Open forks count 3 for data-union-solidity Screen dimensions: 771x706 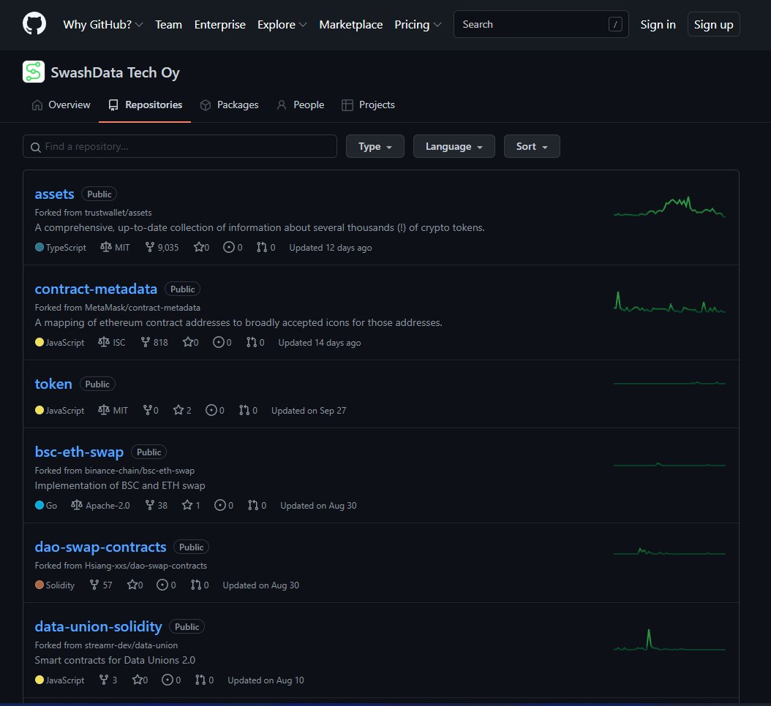[x=108, y=680]
